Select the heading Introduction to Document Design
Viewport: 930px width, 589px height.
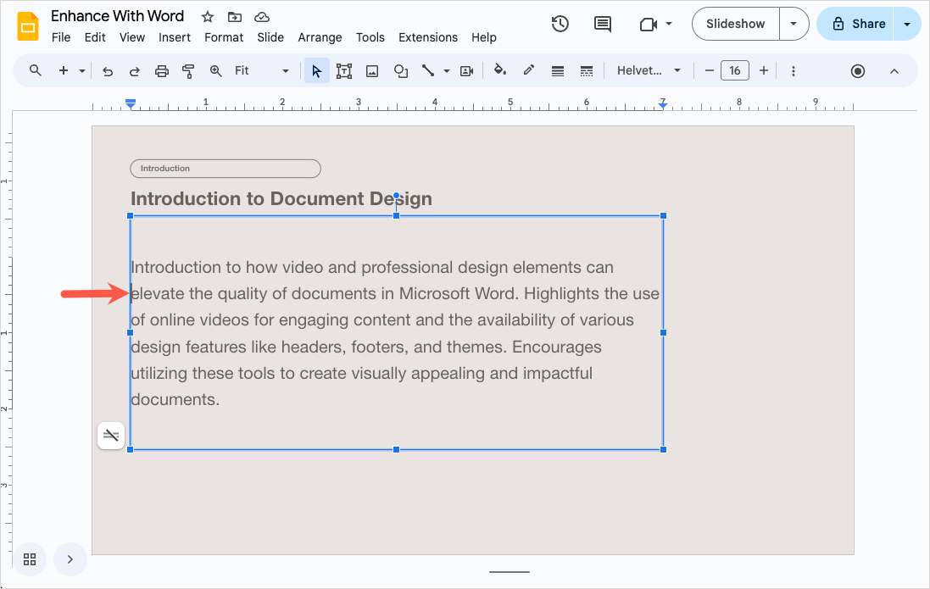click(x=281, y=198)
